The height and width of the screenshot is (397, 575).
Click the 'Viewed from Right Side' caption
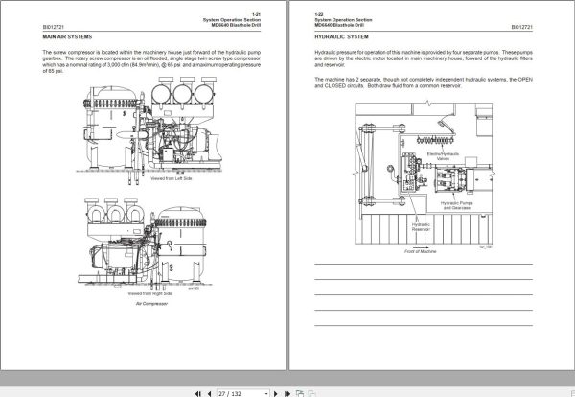[x=150, y=293]
